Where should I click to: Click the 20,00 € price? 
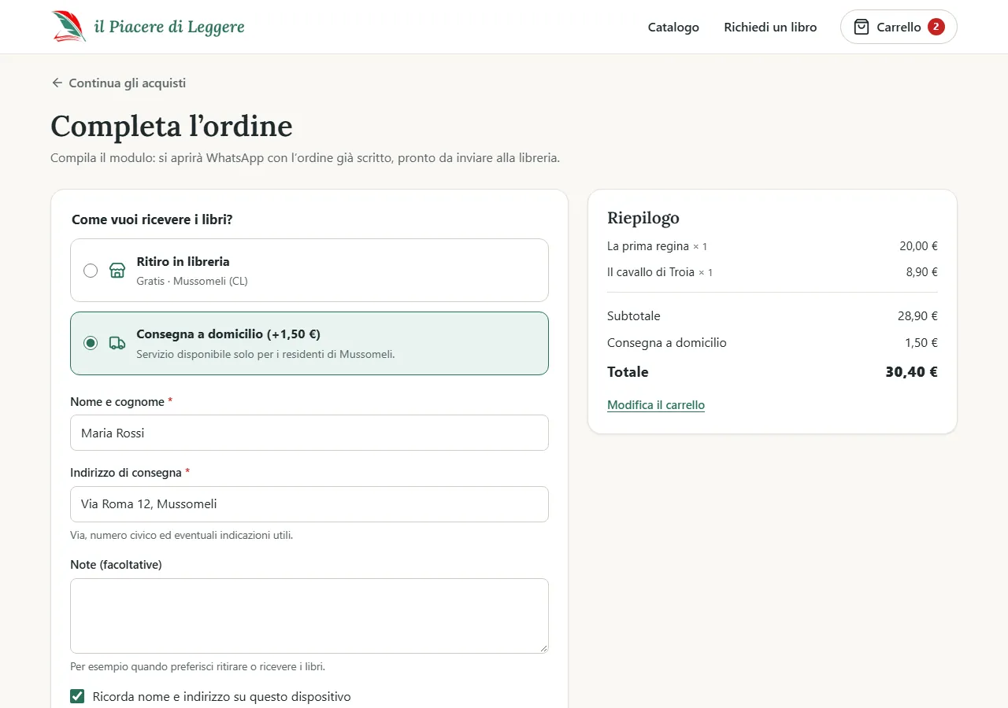(x=918, y=246)
